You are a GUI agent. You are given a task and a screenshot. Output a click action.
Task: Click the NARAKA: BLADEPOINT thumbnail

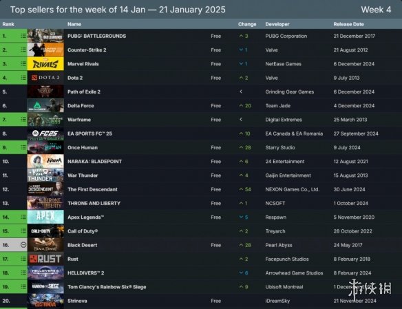point(45,161)
